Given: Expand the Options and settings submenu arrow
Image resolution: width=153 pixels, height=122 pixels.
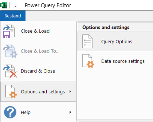Looking at the screenshot, I should click(70, 92).
